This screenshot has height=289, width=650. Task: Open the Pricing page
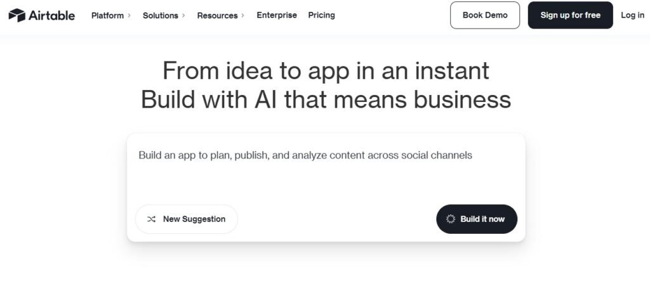point(321,15)
